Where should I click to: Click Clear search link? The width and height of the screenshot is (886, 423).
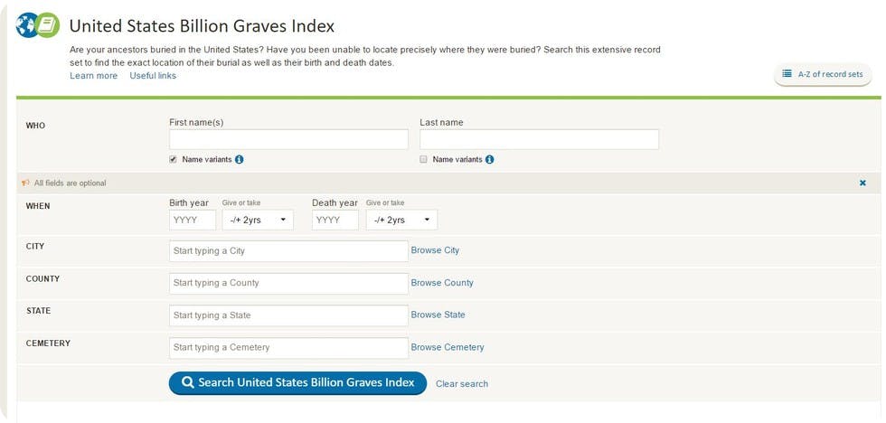pyautogui.click(x=461, y=384)
